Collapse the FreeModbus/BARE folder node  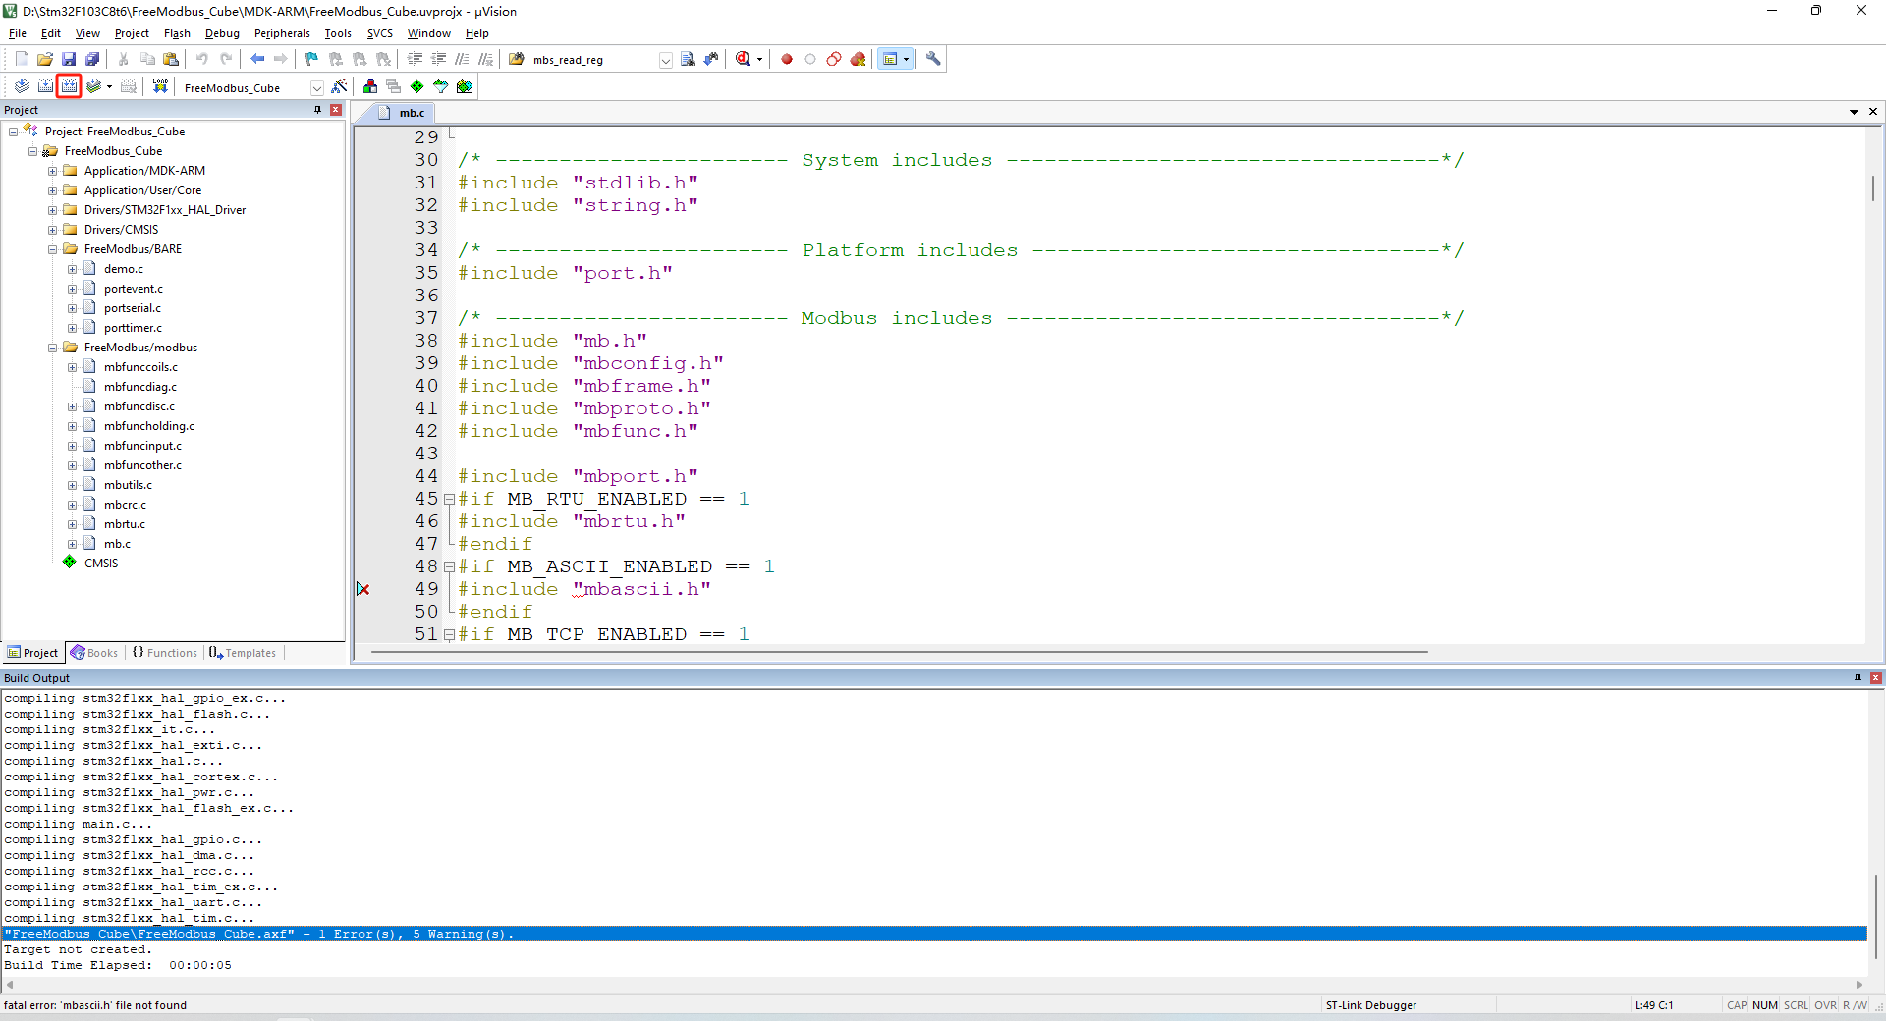coord(52,249)
